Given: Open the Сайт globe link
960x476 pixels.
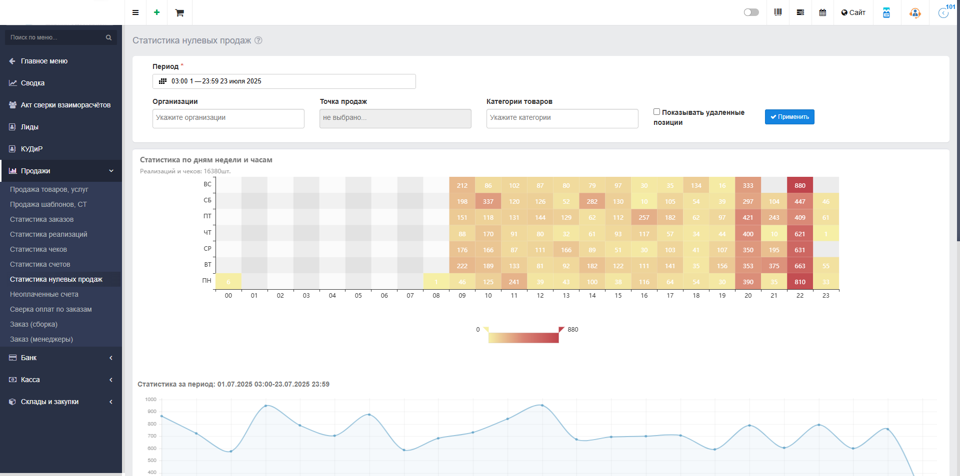Looking at the screenshot, I should pos(853,12).
